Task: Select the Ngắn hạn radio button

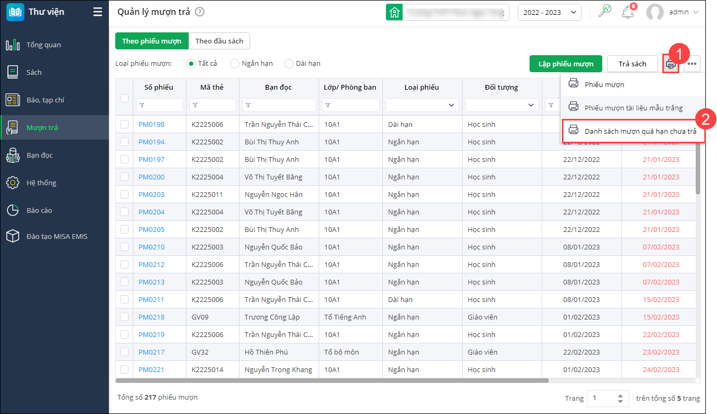Action: pos(235,64)
